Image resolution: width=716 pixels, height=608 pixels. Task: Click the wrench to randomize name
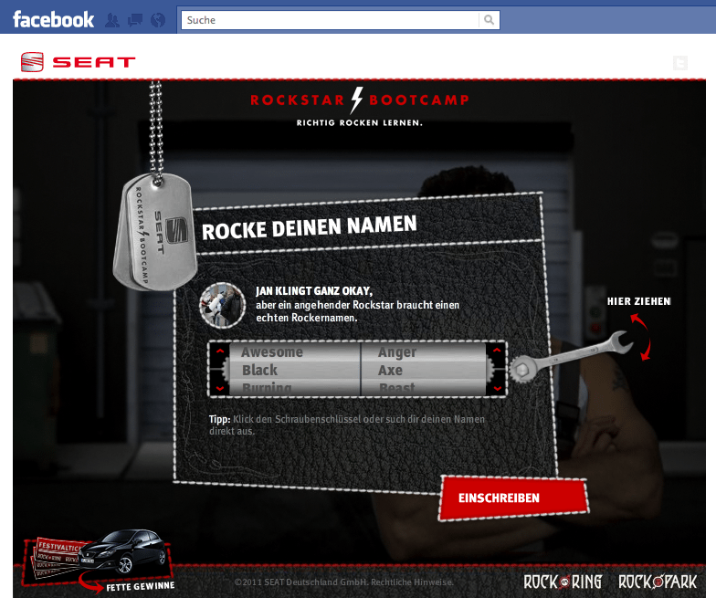coord(571,357)
